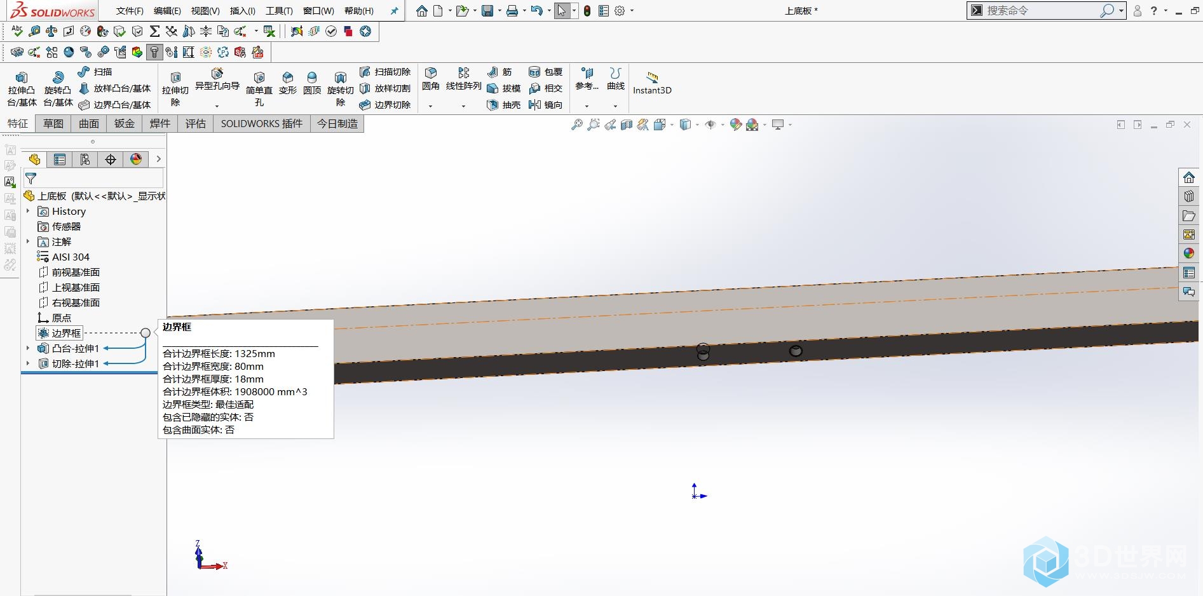Viewport: 1203px width, 596px height.
Task: Click the Print icon in the title toolbar
Action: tap(512, 11)
